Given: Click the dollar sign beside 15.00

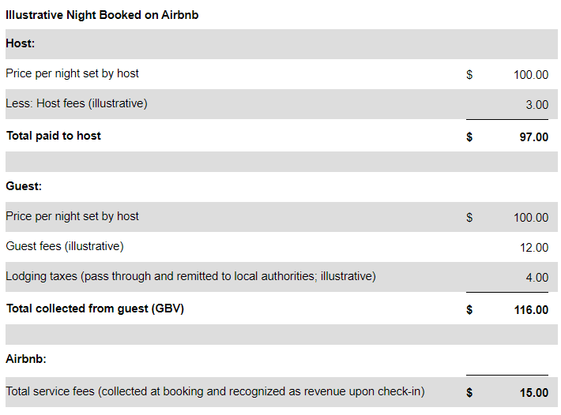Looking at the screenshot, I should (469, 392).
